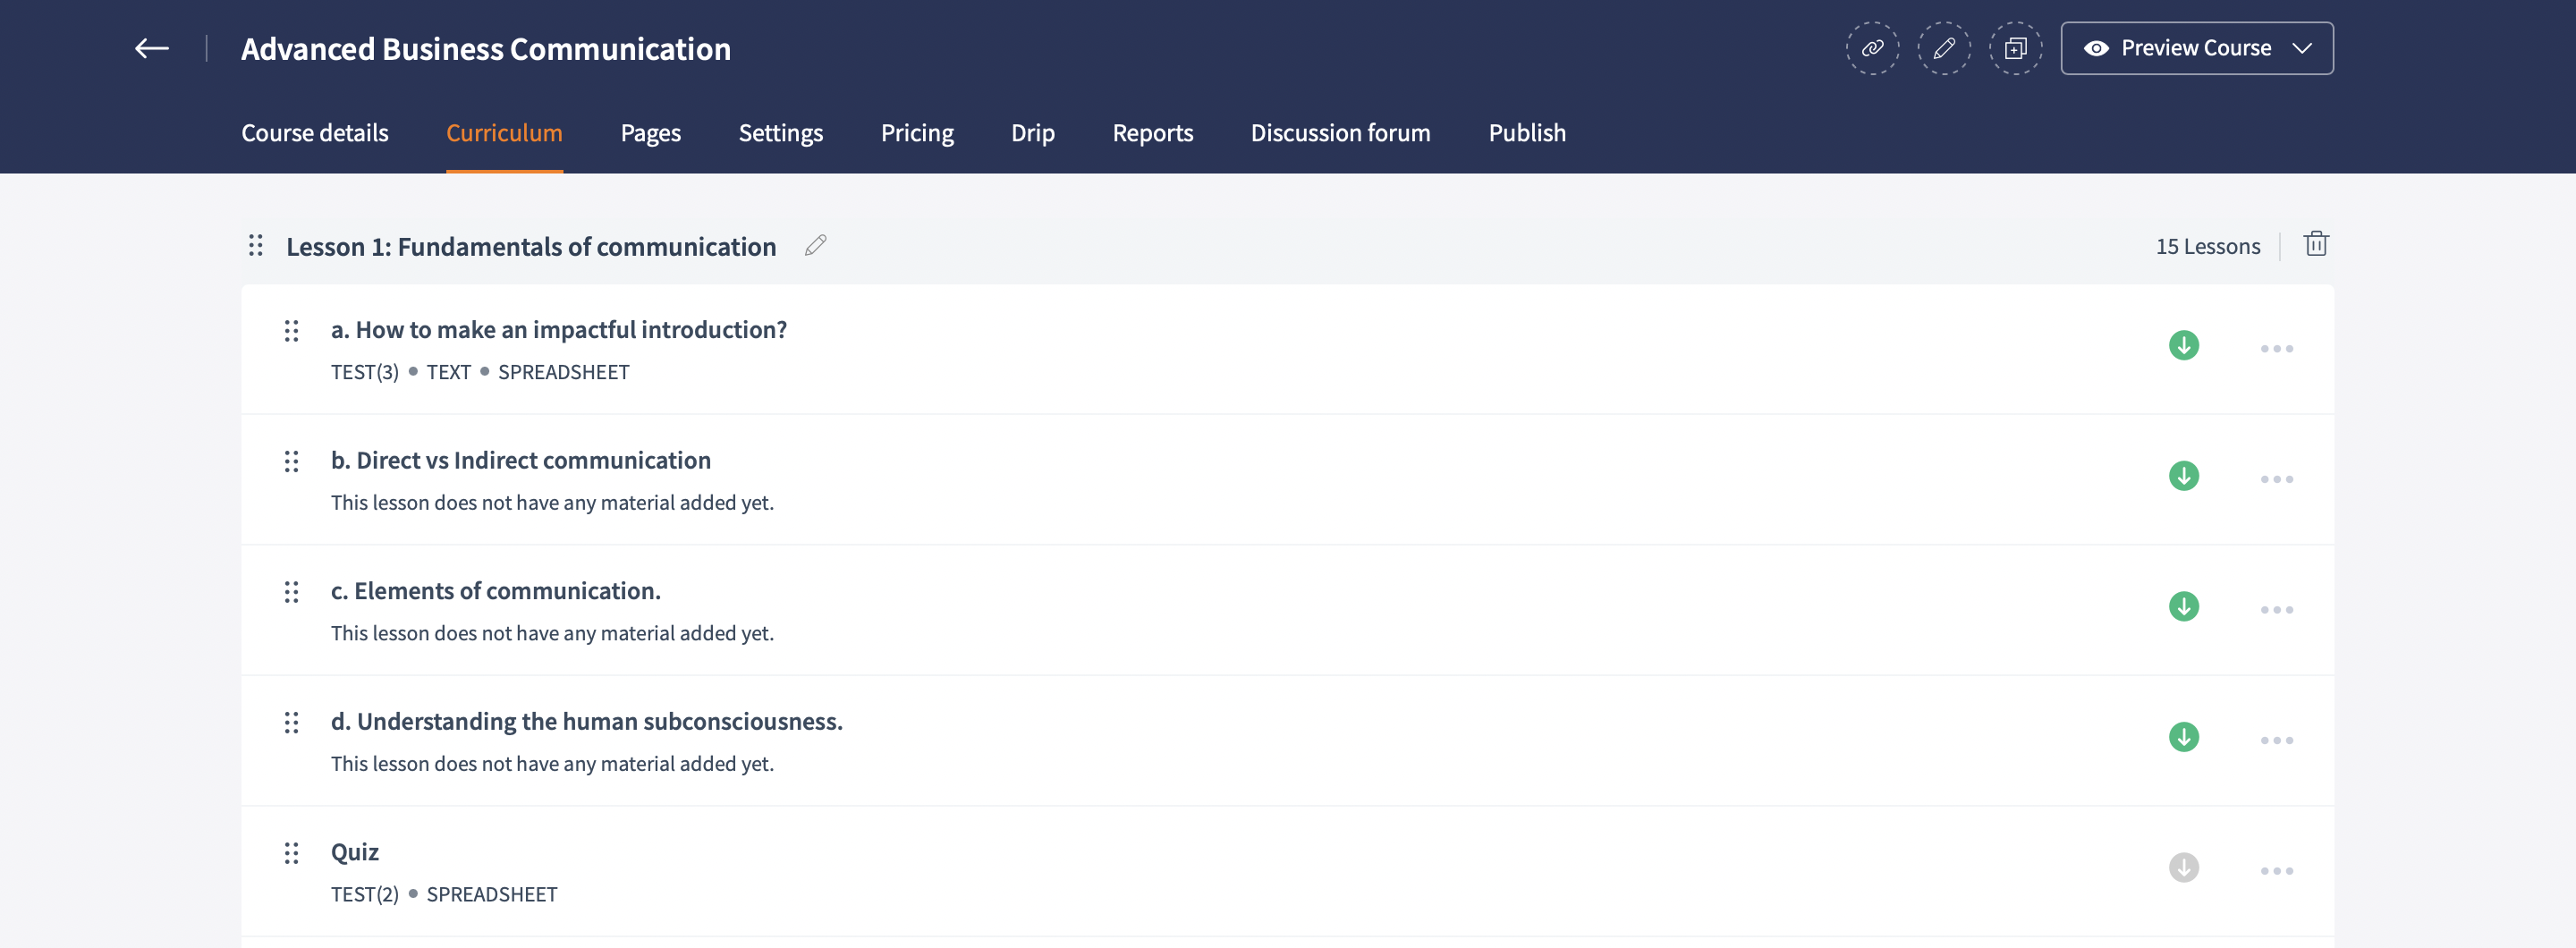Open the Discussion forum tab
The image size is (2576, 948).
coord(1340,133)
